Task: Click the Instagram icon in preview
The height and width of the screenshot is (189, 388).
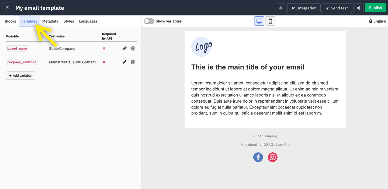Action: (x=273, y=157)
